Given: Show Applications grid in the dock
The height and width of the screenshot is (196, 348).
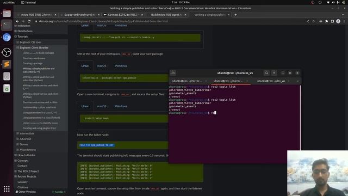Looking at the screenshot, I should pyautogui.click(x=7, y=189).
